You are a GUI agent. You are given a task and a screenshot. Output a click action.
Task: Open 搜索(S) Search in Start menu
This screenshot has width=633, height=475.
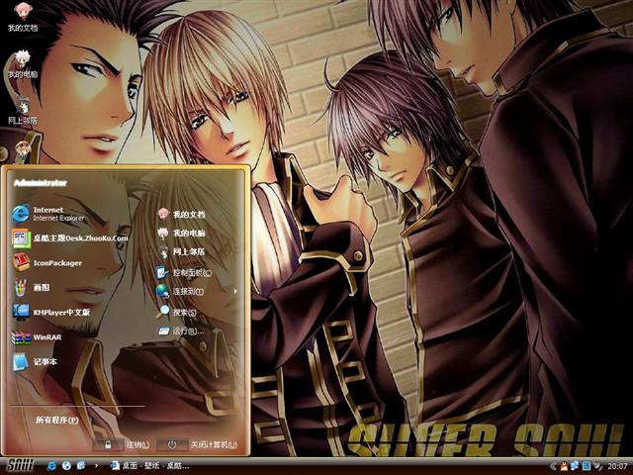click(x=177, y=312)
